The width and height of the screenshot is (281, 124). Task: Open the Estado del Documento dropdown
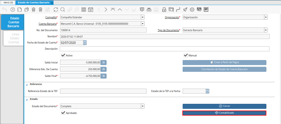(143, 106)
